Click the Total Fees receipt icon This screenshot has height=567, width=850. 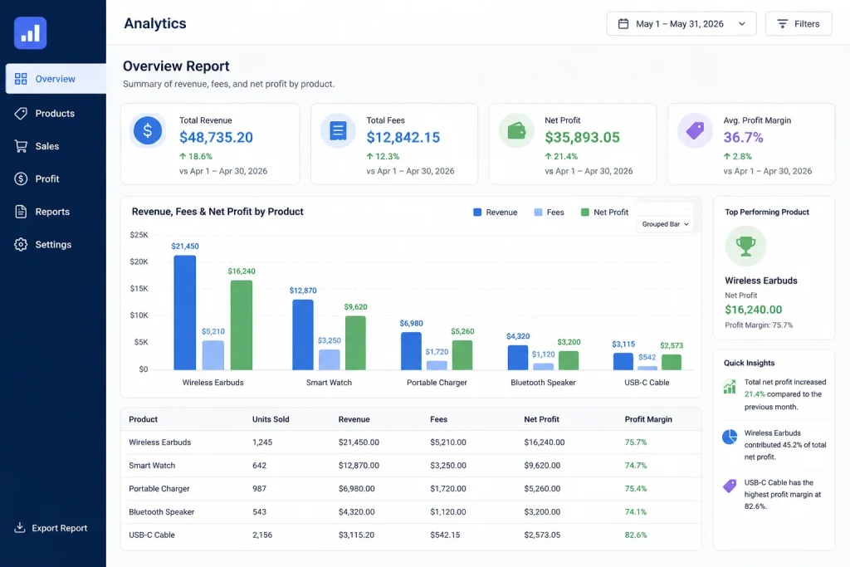339,130
